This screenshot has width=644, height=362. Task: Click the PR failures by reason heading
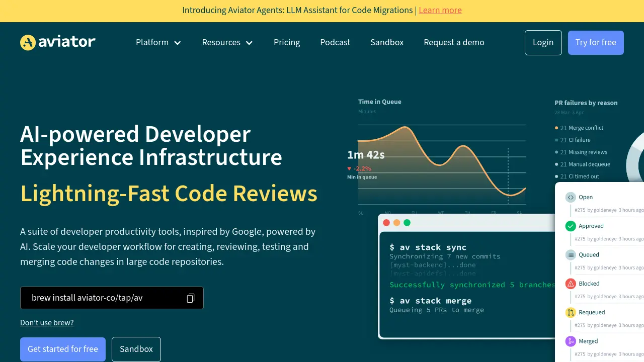(586, 103)
